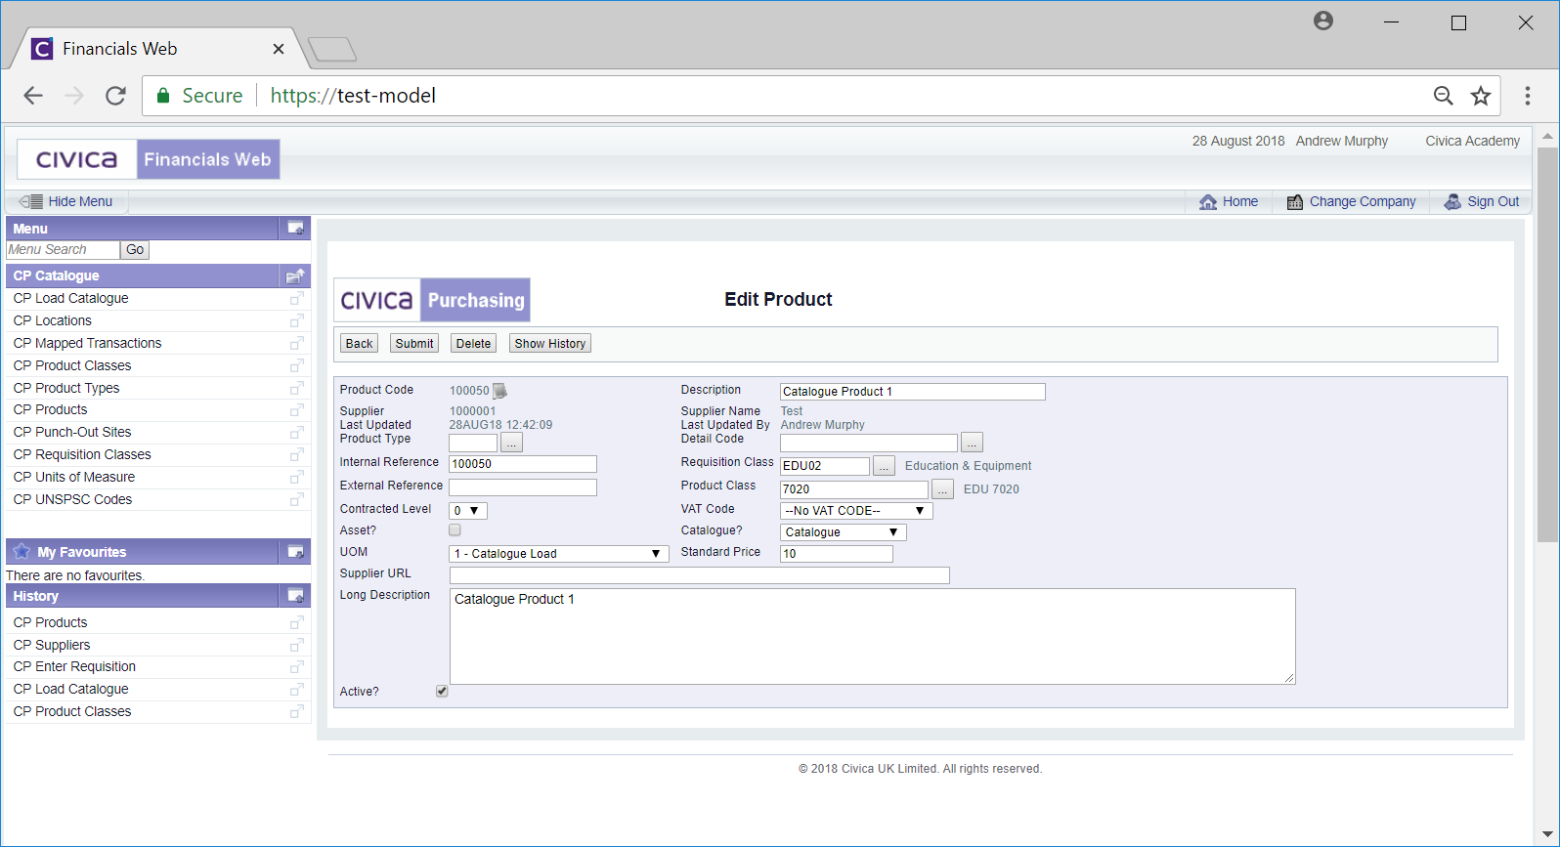Click the Internal Reference input field
1560x847 pixels.
pos(523,464)
